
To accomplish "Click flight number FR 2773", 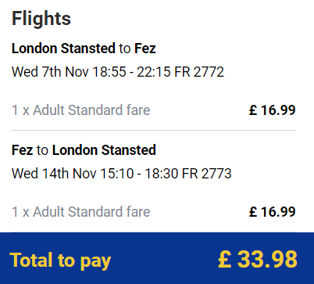I will pos(207,174).
